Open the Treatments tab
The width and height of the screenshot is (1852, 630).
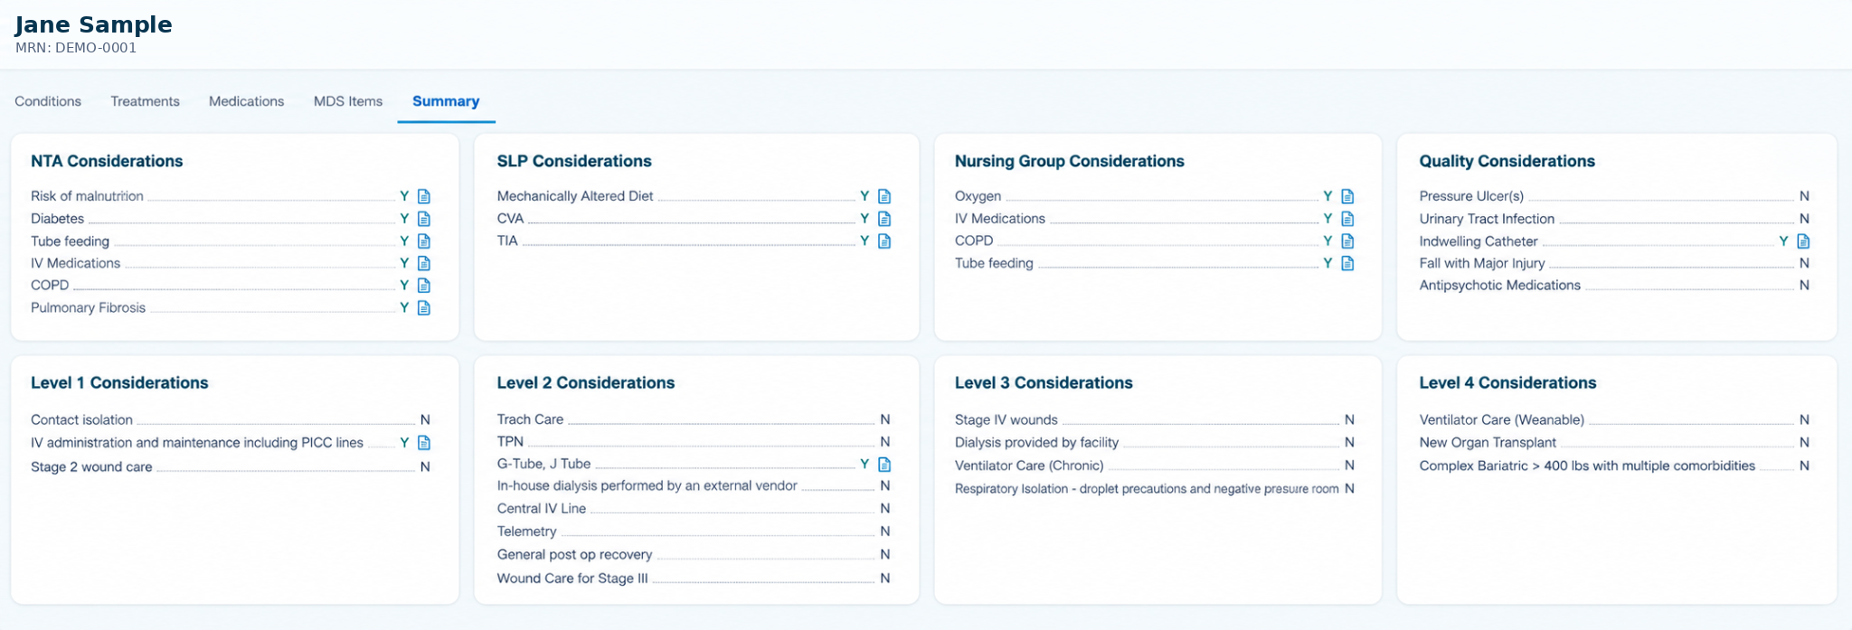coord(145,101)
